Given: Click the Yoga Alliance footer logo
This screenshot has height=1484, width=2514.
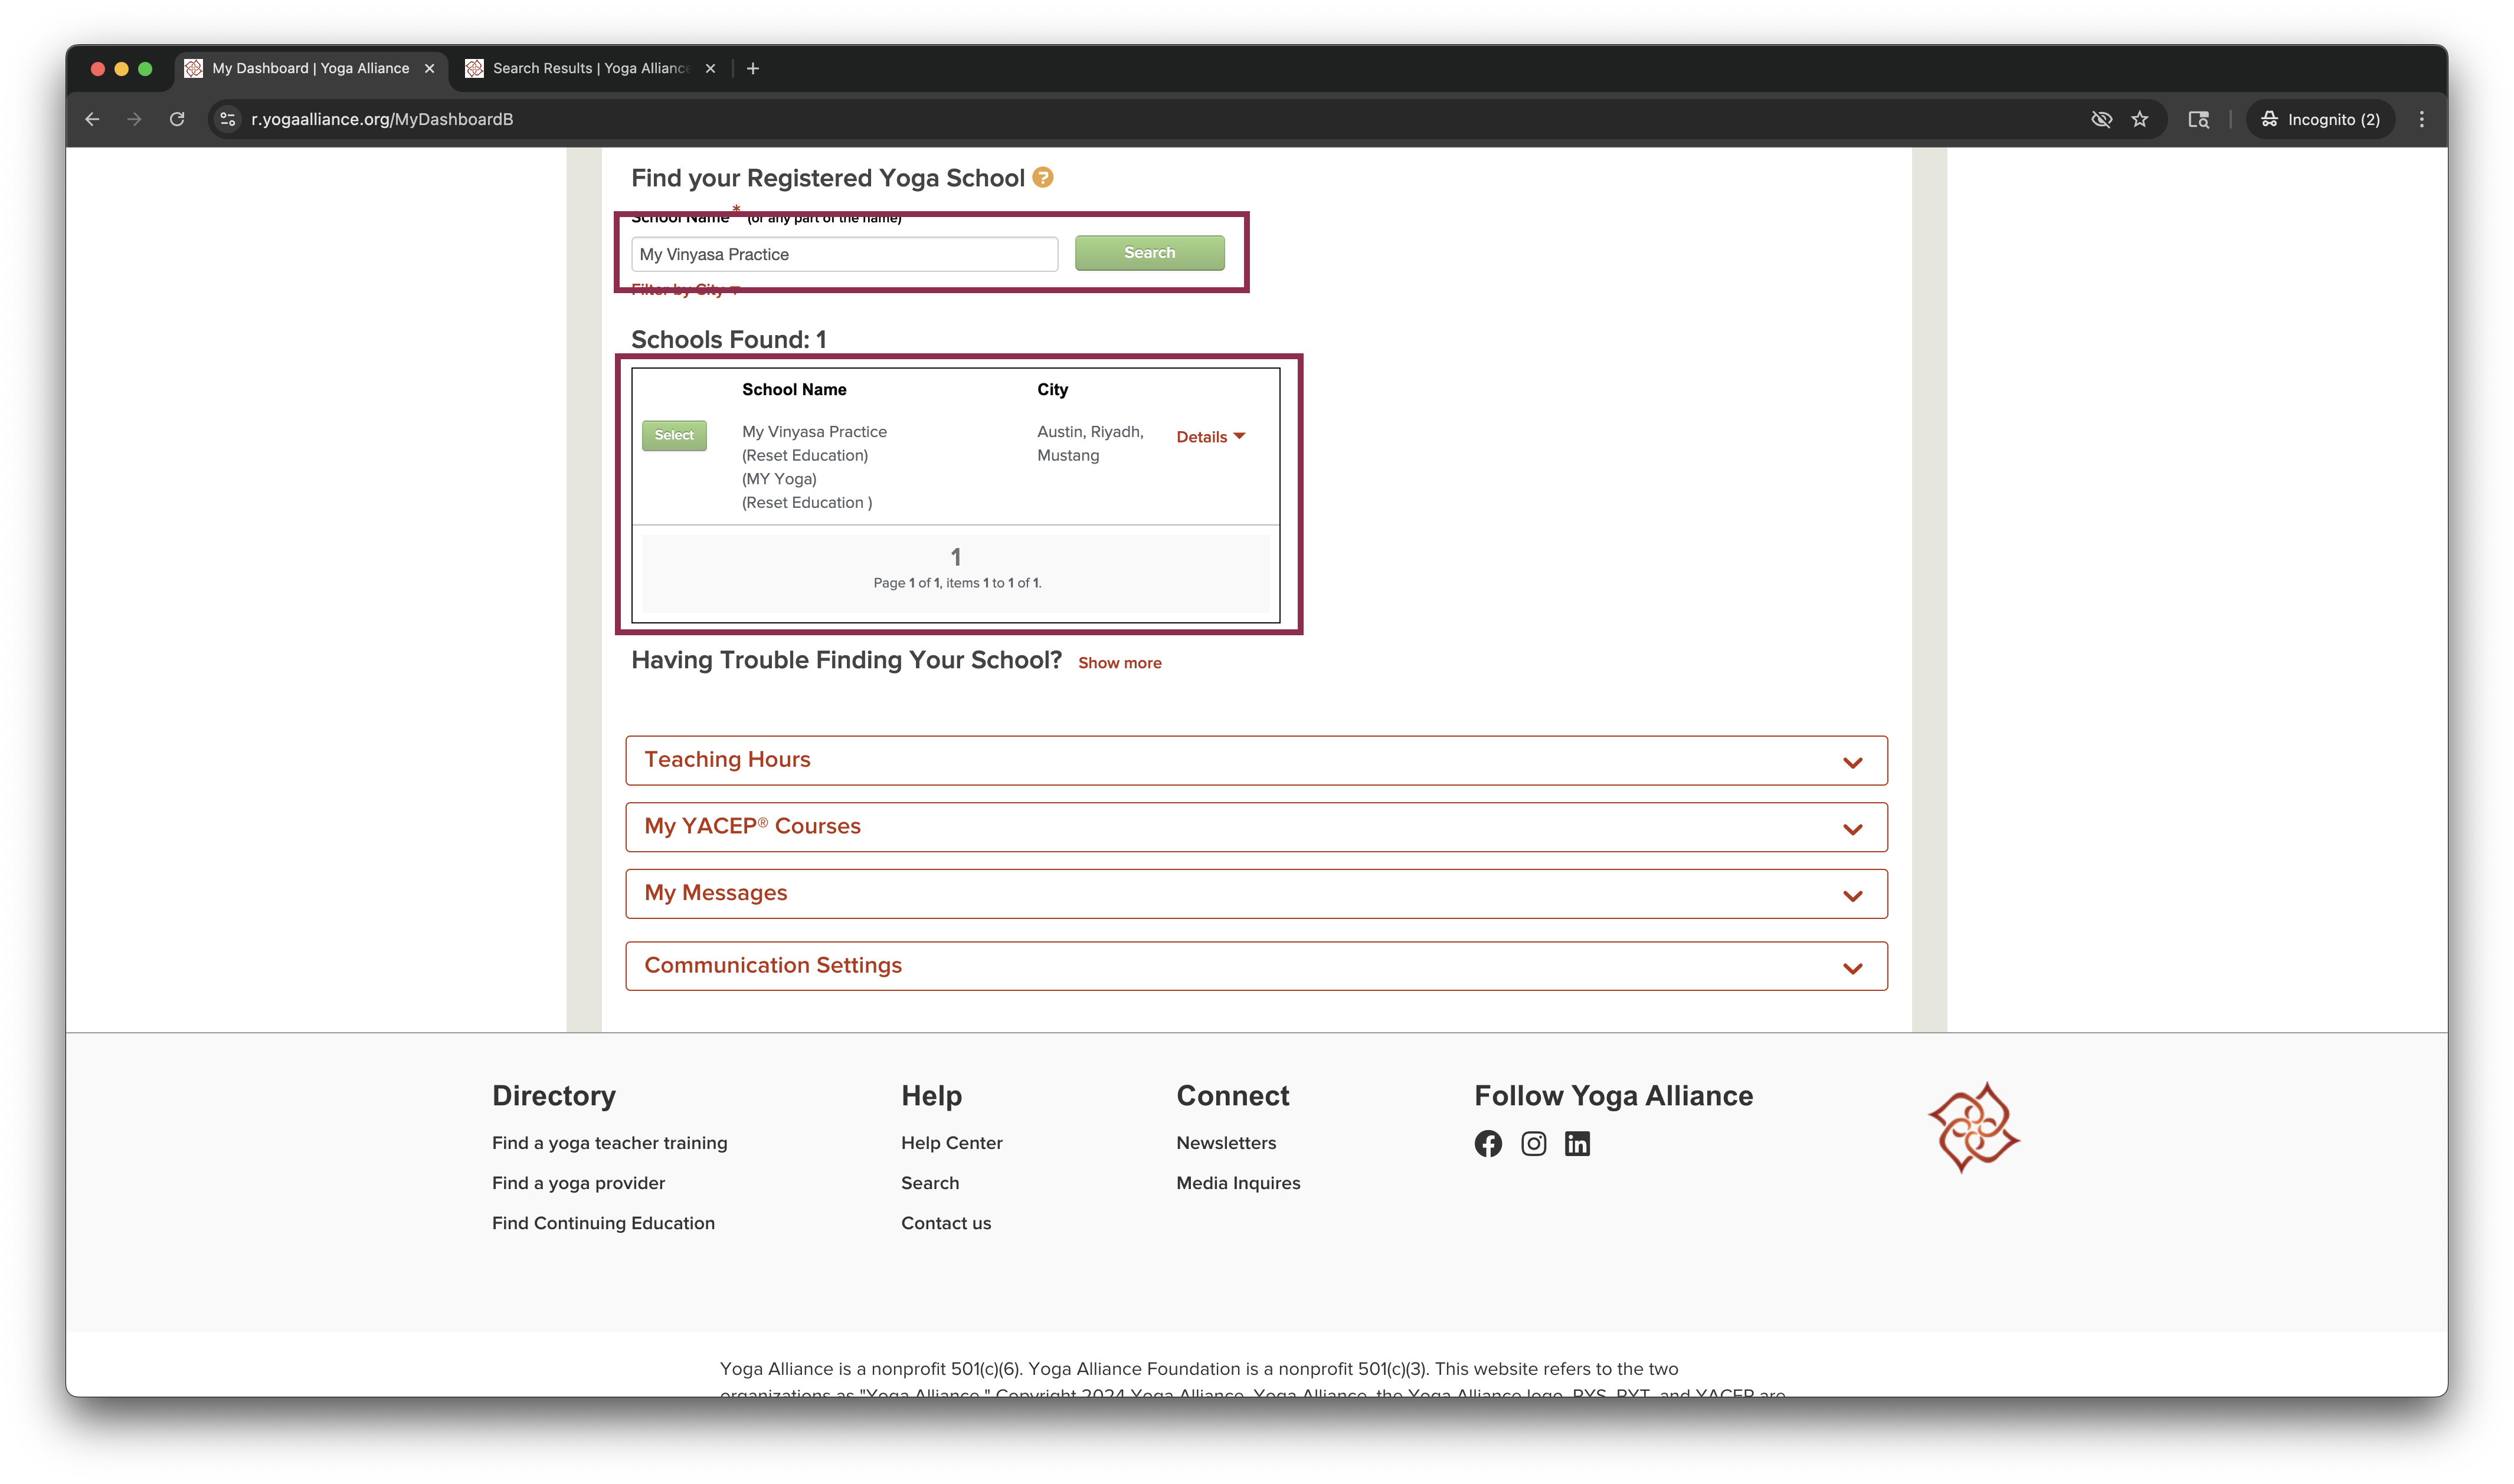Looking at the screenshot, I should point(1973,1127).
